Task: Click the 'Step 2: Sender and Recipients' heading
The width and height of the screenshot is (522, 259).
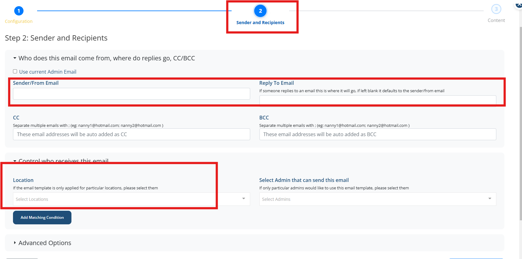Action: pos(56,38)
